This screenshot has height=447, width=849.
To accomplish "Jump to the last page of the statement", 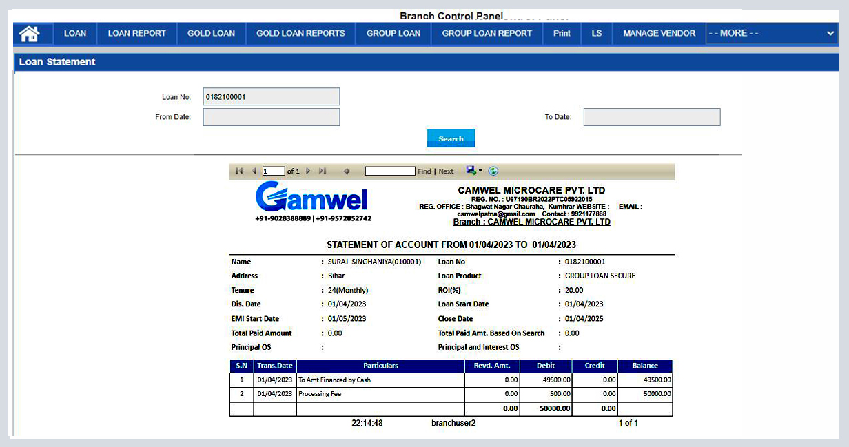I will coord(322,171).
